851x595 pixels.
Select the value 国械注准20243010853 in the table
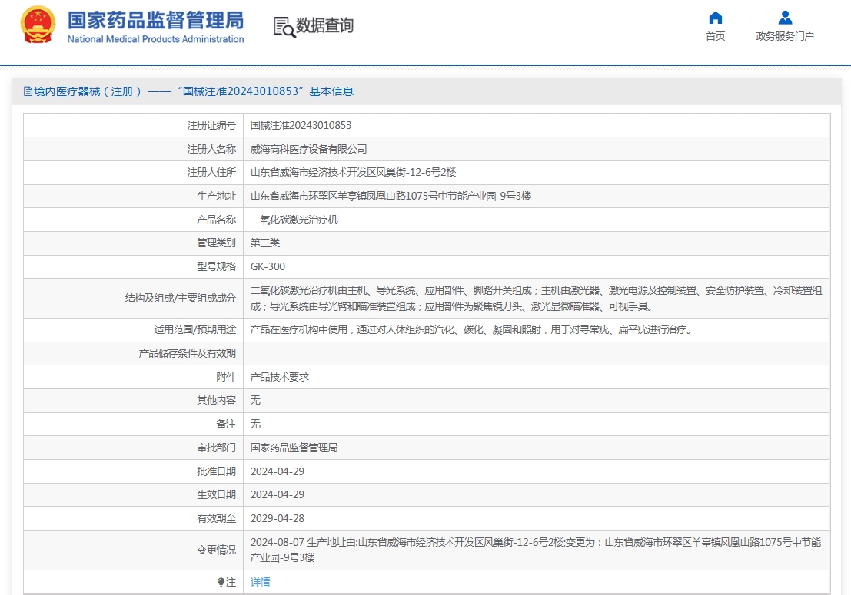[x=301, y=125]
